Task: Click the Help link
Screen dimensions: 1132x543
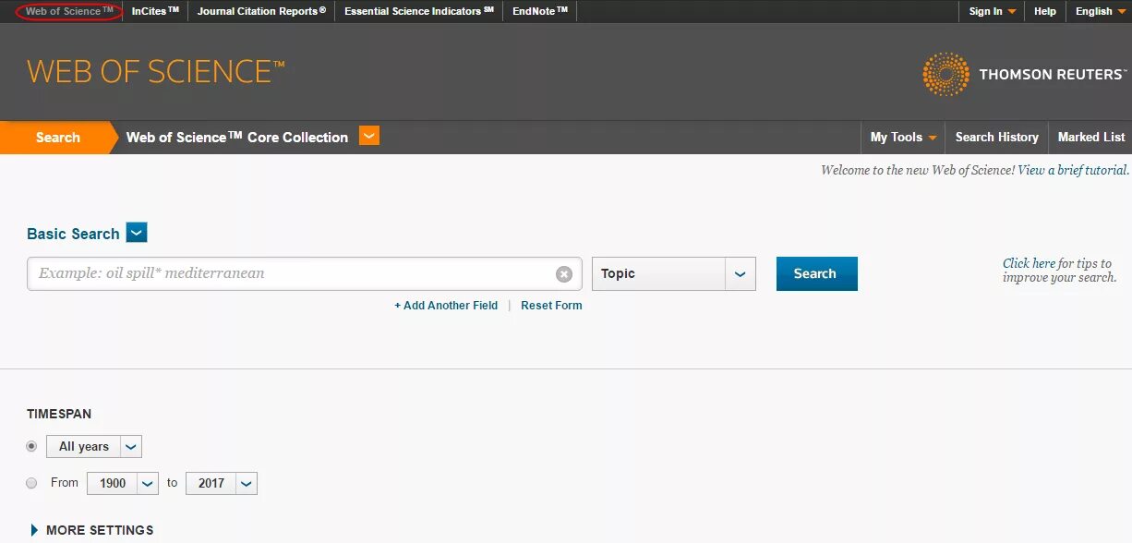Action: [x=1045, y=11]
